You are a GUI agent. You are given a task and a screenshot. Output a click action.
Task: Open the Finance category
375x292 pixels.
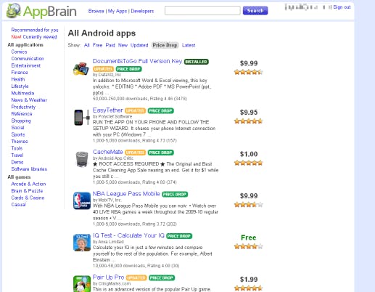tap(20, 73)
